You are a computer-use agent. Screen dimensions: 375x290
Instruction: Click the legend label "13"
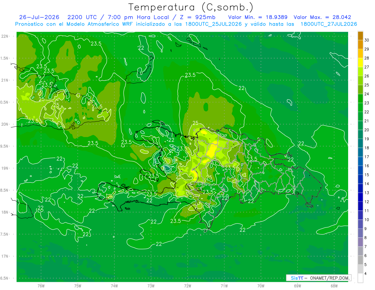367,193
